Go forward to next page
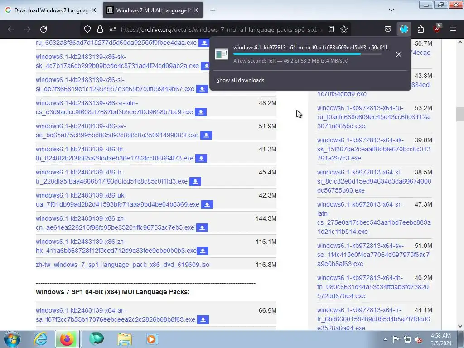464x348 pixels. 27,29
